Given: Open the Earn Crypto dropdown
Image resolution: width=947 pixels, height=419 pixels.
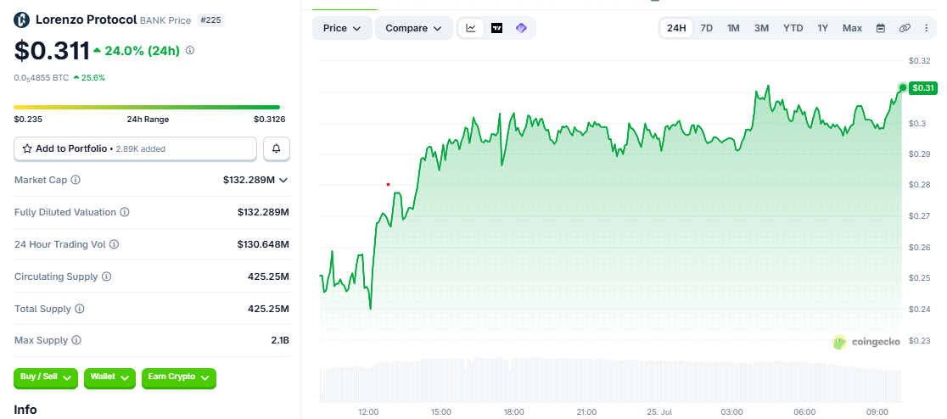Looking at the screenshot, I should pos(179,377).
